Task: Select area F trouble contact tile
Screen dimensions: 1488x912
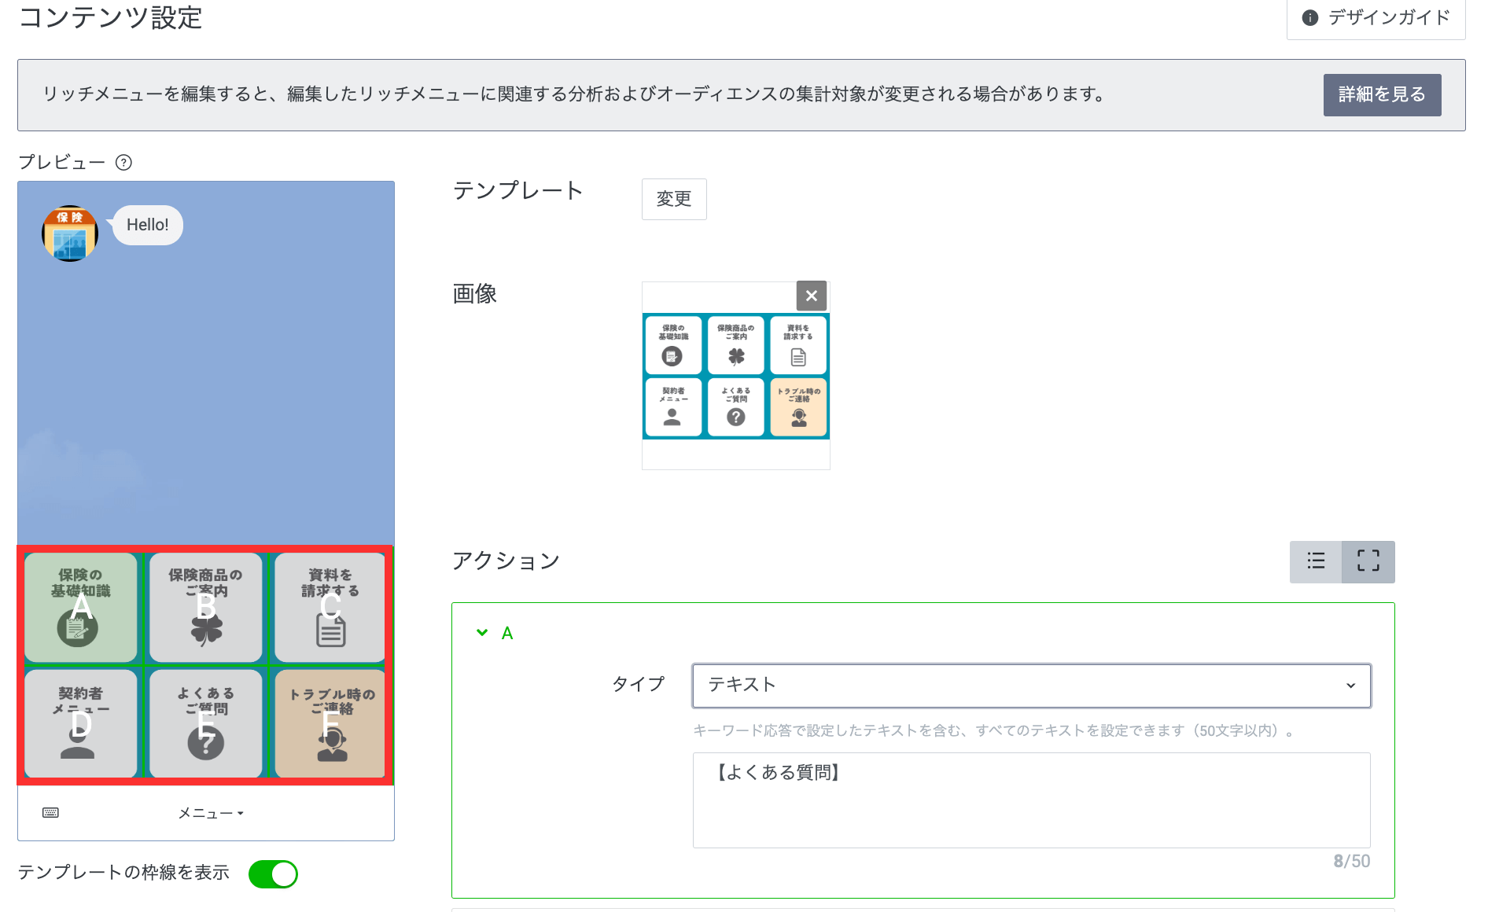Action: (330, 723)
